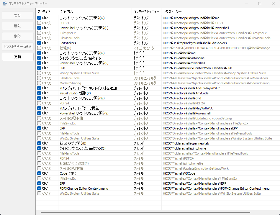This screenshot has height=215, width=280.
Task: Check the お気に入りに追加(F) row checkbox
Action: (x=39, y=163)
